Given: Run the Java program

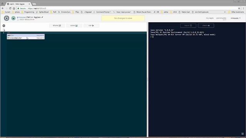Looking at the screenshot, I should pyautogui.click(x=91, y=26).
